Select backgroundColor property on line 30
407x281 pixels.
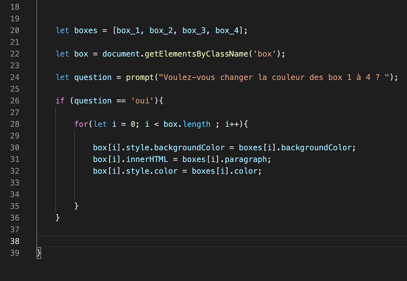(189, 147)
